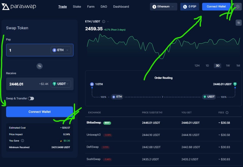Click the FEES column info icon

(227, 113)
